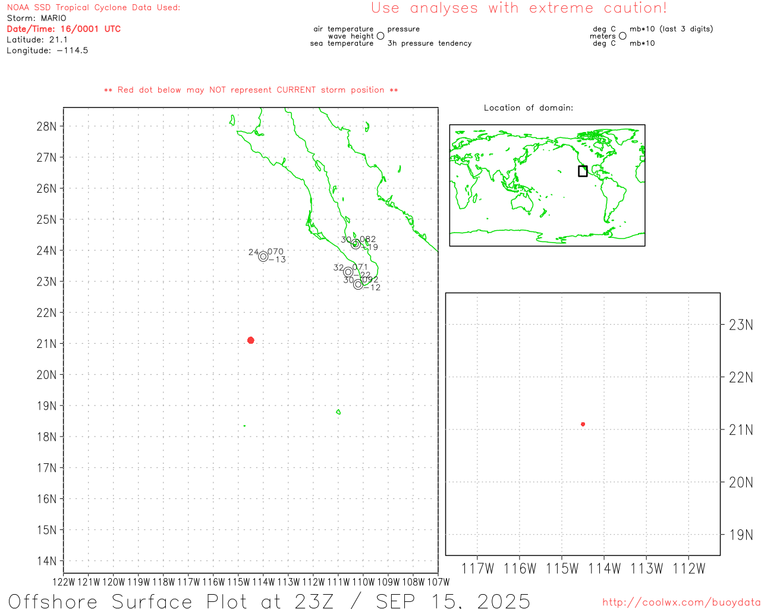Click the buoy station circle with pressure 082

356,244
